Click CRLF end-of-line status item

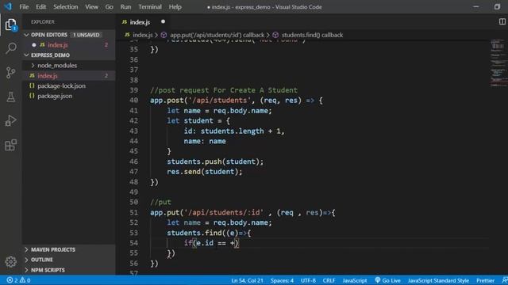[x=329, y=280]
